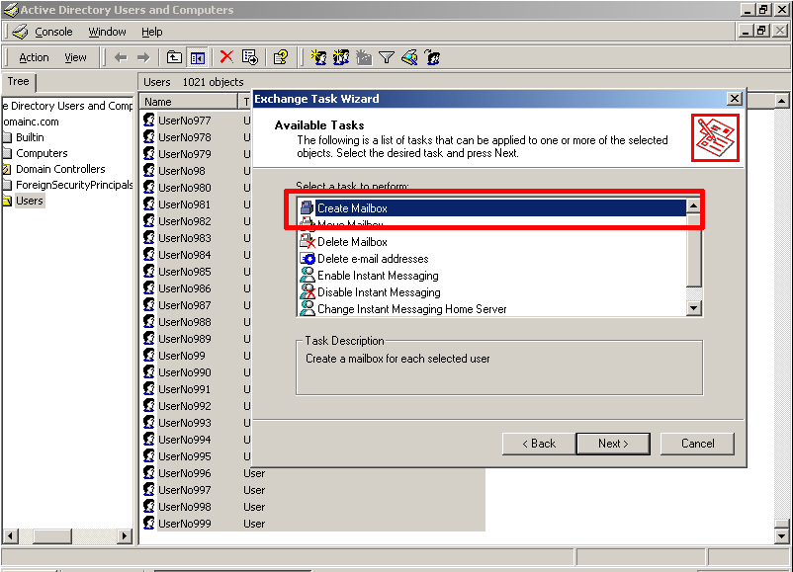
Task: Select Create Mailbox task
Action: [500, 207]
